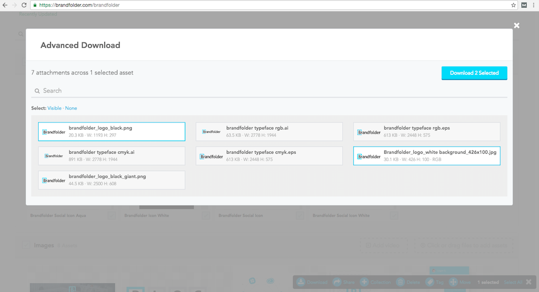Click thumbnail of brandfolder_logo_black.png
The image size is (539, 292).
(54, 132)
